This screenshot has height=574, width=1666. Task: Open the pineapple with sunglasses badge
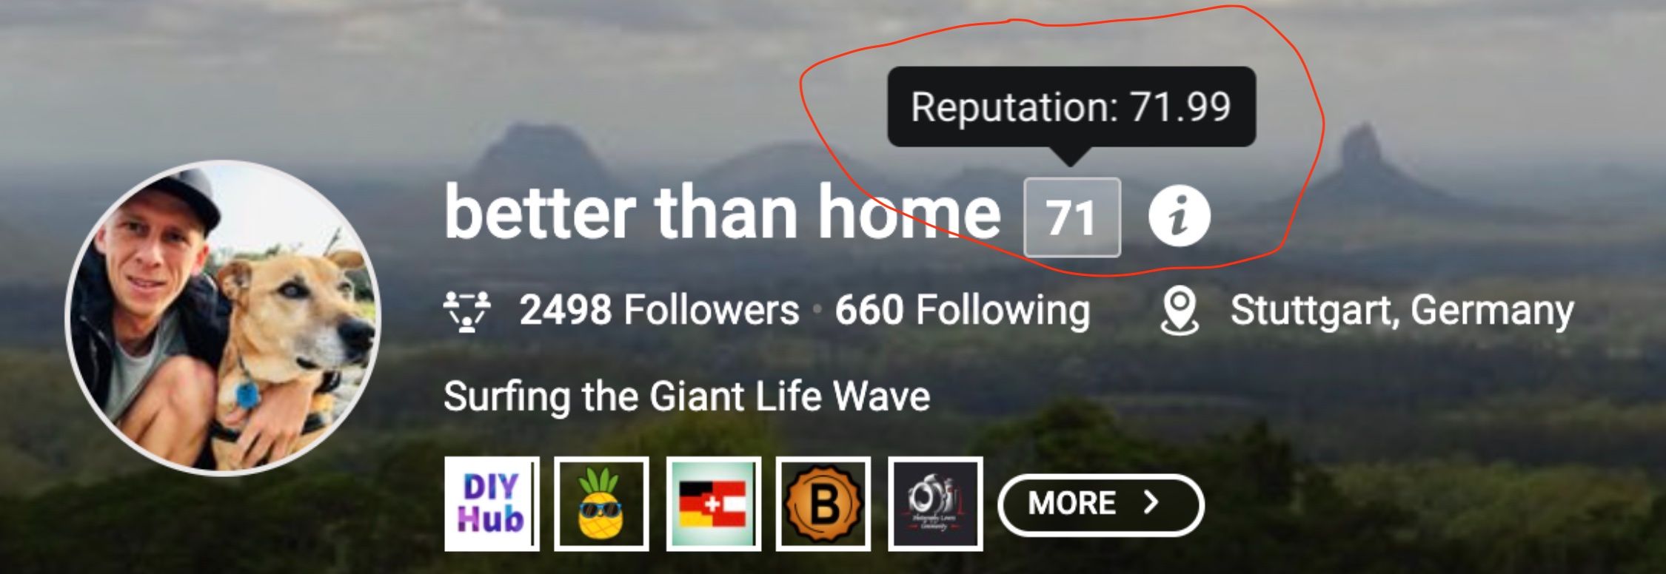point(601,504)
